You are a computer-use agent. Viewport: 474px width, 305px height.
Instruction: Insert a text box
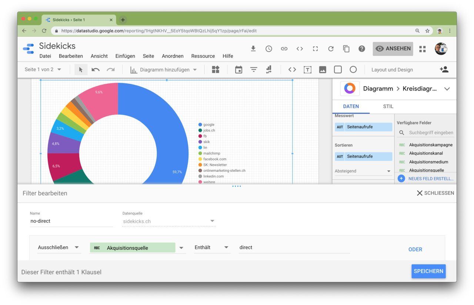(x=307, y=70)
